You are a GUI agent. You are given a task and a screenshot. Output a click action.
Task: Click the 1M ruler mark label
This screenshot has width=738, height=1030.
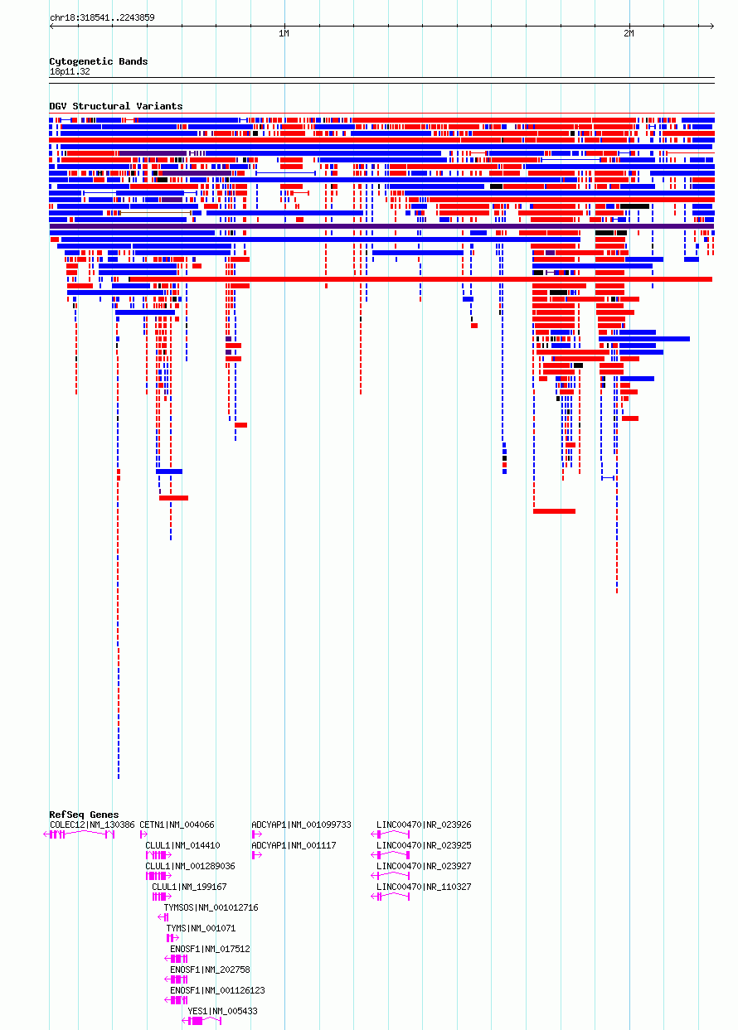[x=284, y=34]
